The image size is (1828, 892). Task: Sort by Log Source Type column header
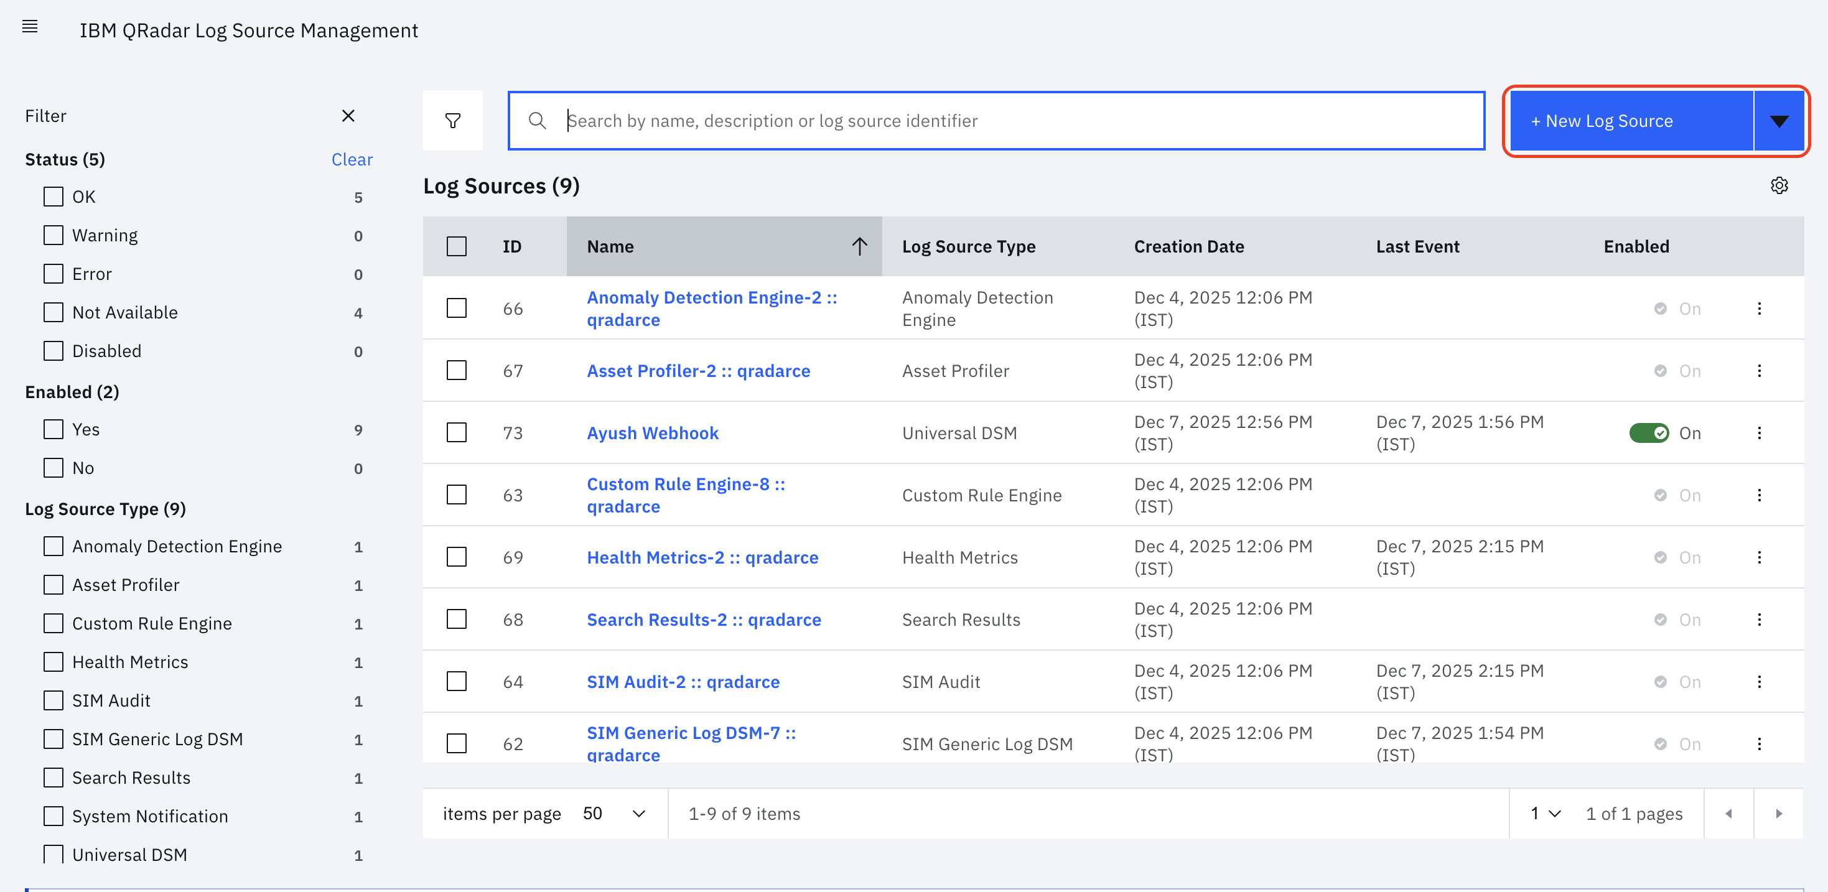[969, 246]
